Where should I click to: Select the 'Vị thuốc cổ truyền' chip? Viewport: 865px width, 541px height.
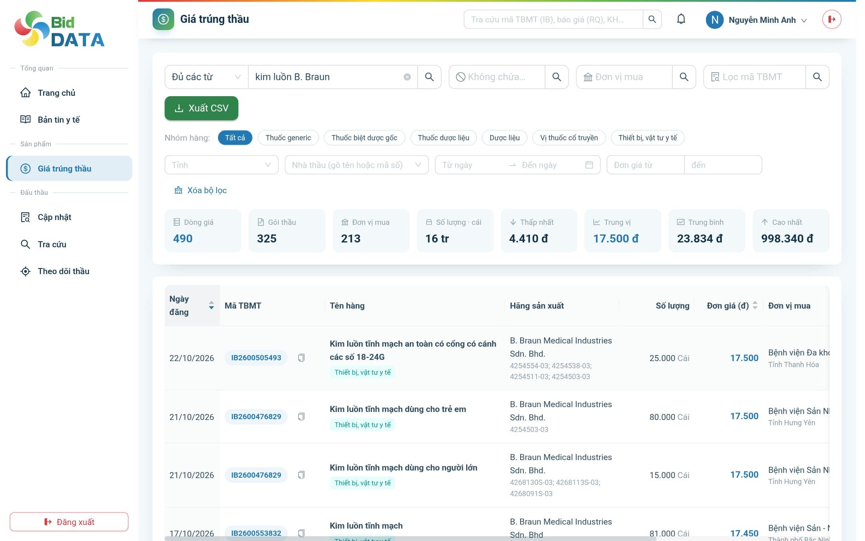coord(569,137)
